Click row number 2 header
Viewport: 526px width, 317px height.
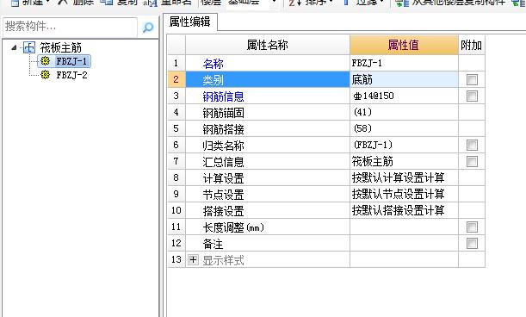pos(176,79)
